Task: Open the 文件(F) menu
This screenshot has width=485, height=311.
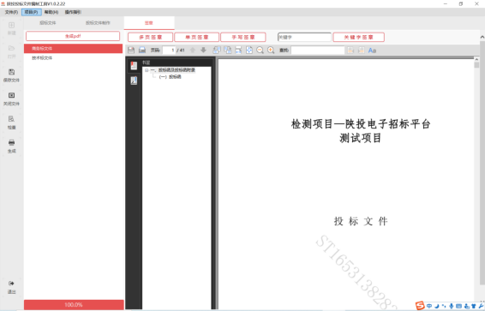Action: [x=11, y=12]
